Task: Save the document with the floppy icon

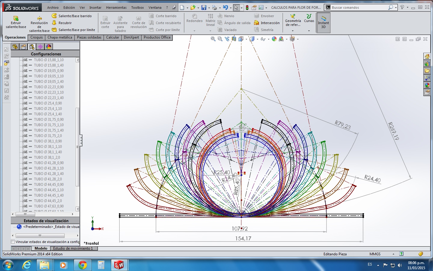Action: [204, 8]
